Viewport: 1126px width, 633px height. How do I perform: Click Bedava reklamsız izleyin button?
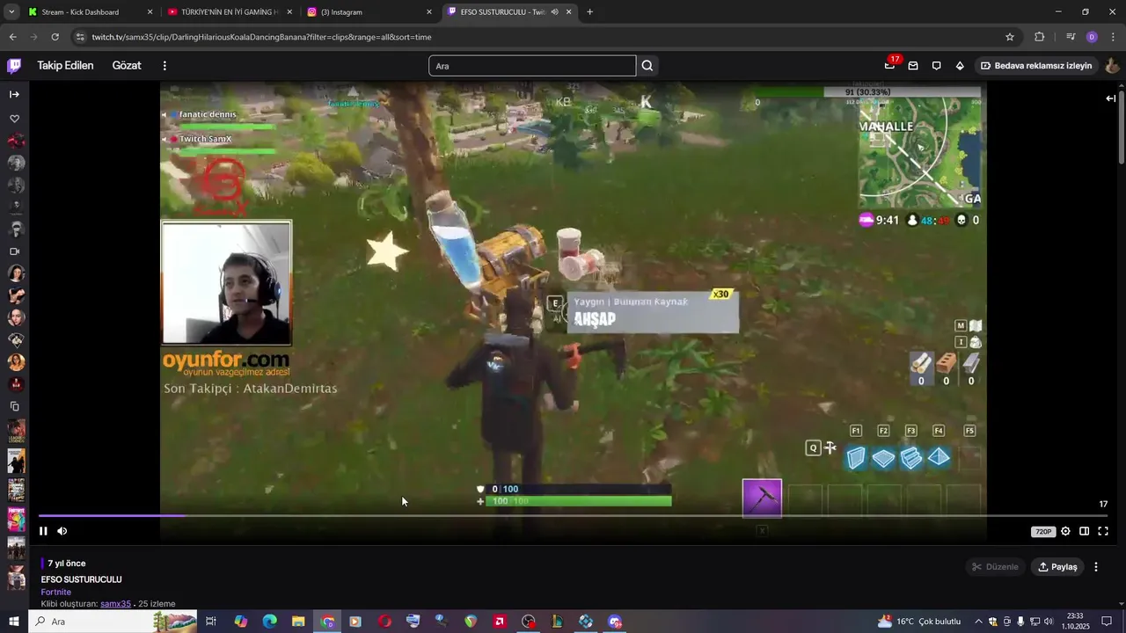click(x=1036, y=66)
